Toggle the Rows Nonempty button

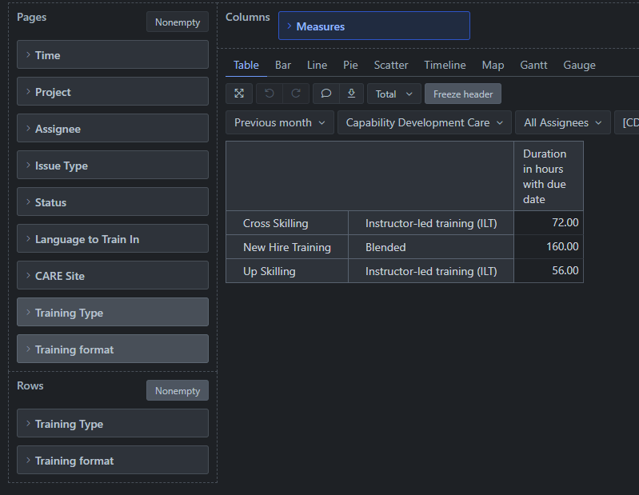pos(178,390)
